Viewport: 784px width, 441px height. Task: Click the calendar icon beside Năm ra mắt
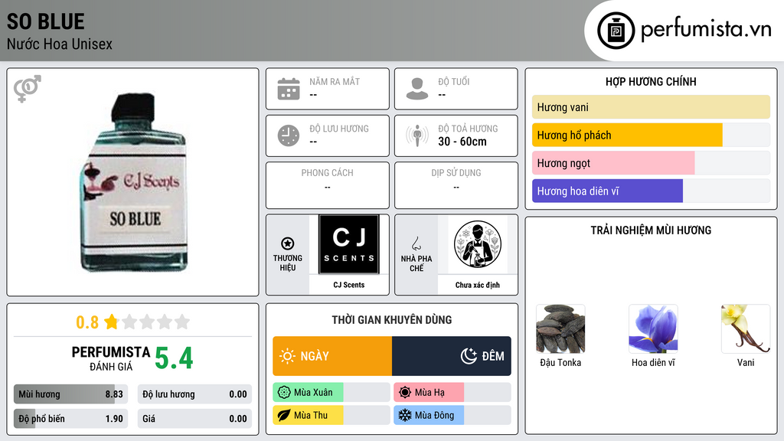click(x=289, y=89)
